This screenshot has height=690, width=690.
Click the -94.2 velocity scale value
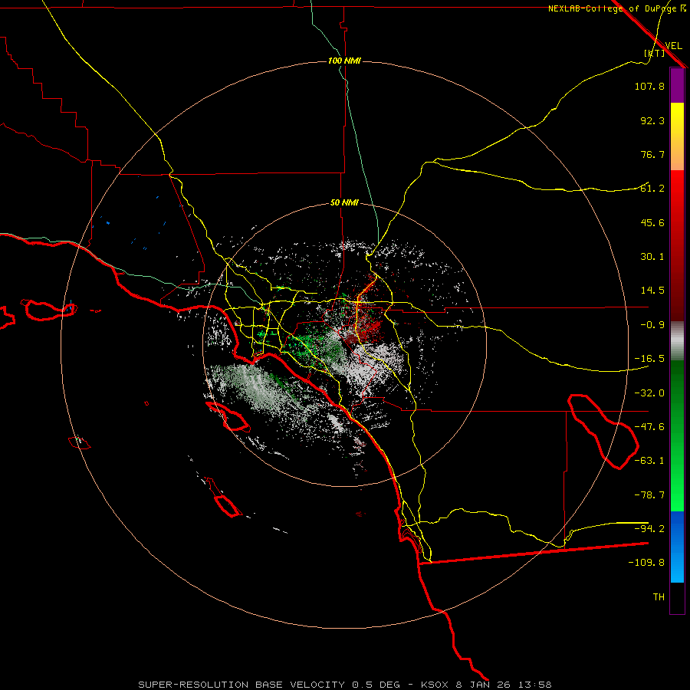click(x=649, y=529)
